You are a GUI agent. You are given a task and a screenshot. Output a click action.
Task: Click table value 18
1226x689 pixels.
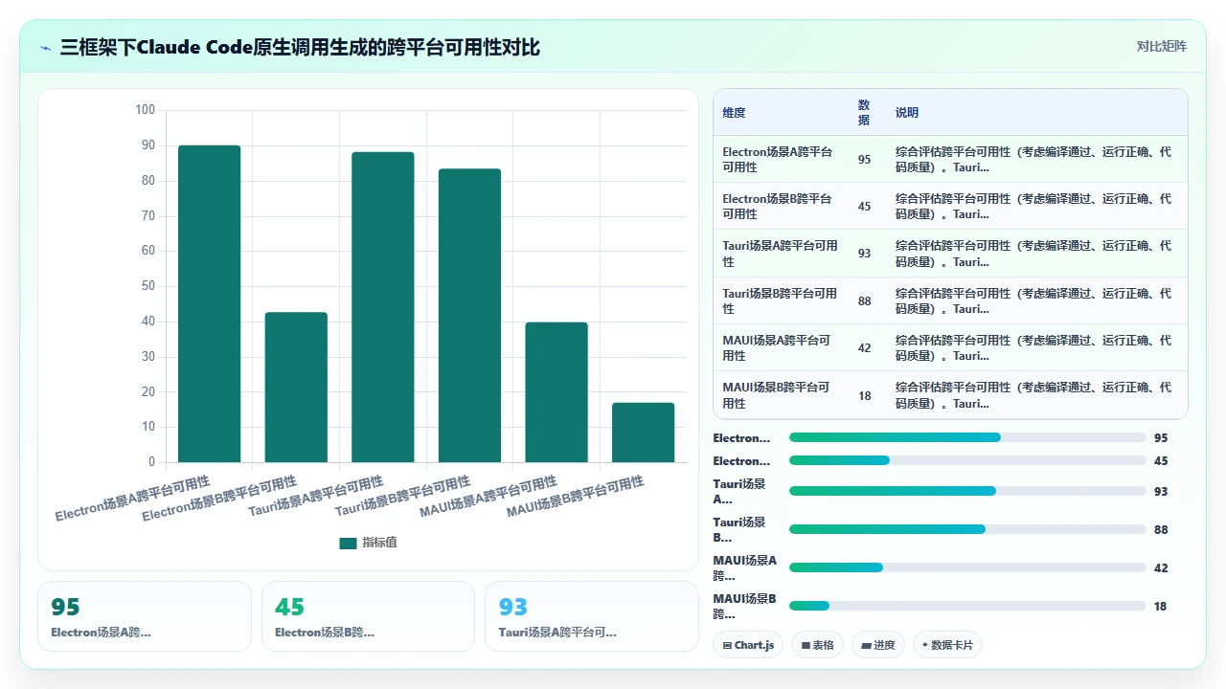pos(864,396)
